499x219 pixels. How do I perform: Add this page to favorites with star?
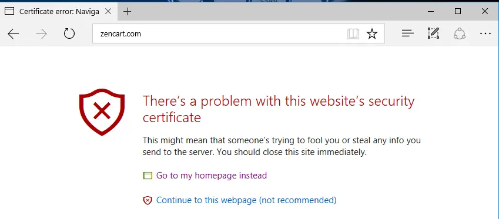[x=371, y=33]
